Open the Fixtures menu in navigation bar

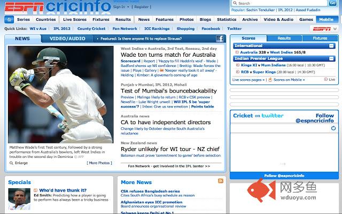point(101,19)
